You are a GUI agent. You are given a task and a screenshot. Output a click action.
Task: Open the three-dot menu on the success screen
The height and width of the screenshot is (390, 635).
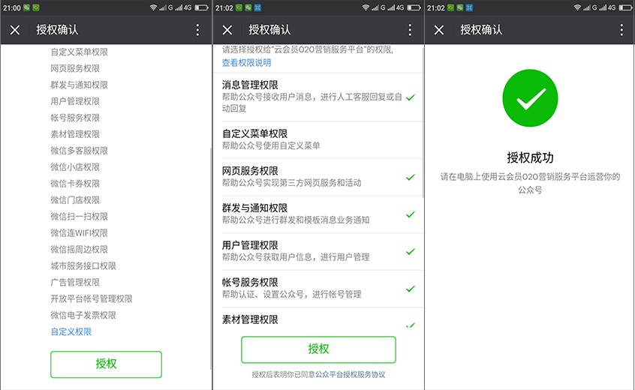(621, 30)
